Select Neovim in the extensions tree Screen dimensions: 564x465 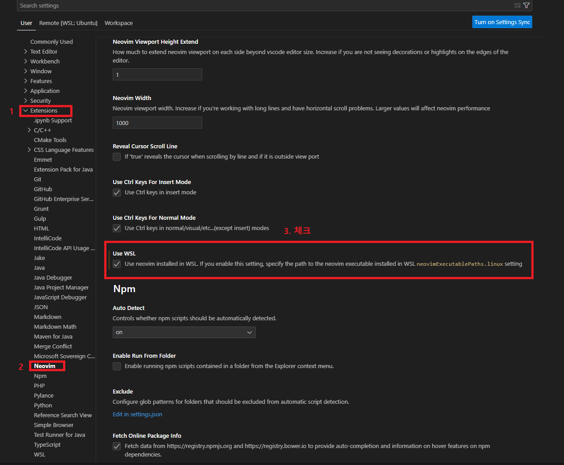tap(45, 366)
